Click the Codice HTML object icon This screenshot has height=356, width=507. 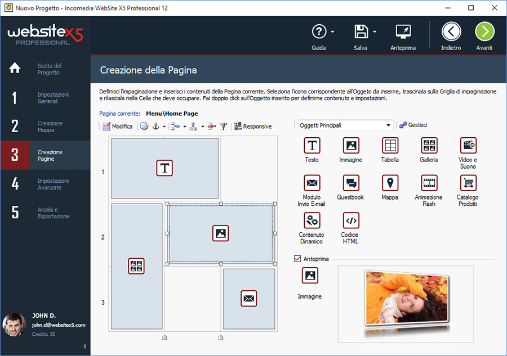click(350, 220)
